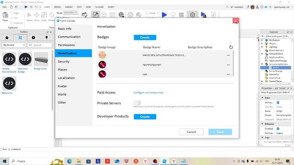Screen dimensions: 294x165
Task: Open Microsoft Edge from taskbar
Action: tap(69, 161)
